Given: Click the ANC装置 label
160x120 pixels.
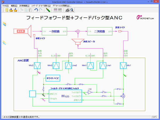Looking at the screenshot, I should tap(23, 61).
